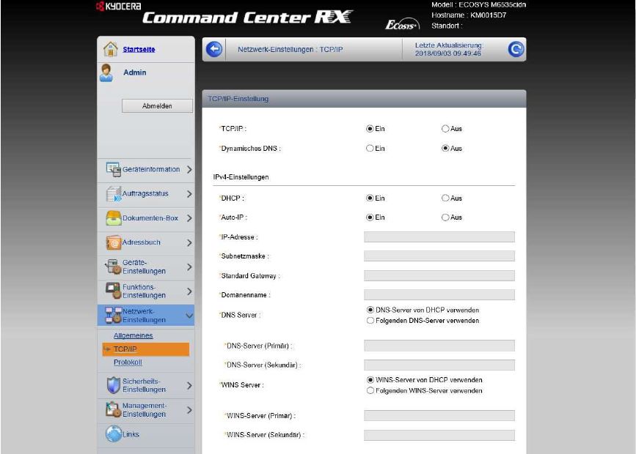Turn DHCP off by selecting Aus

[445, 198]
